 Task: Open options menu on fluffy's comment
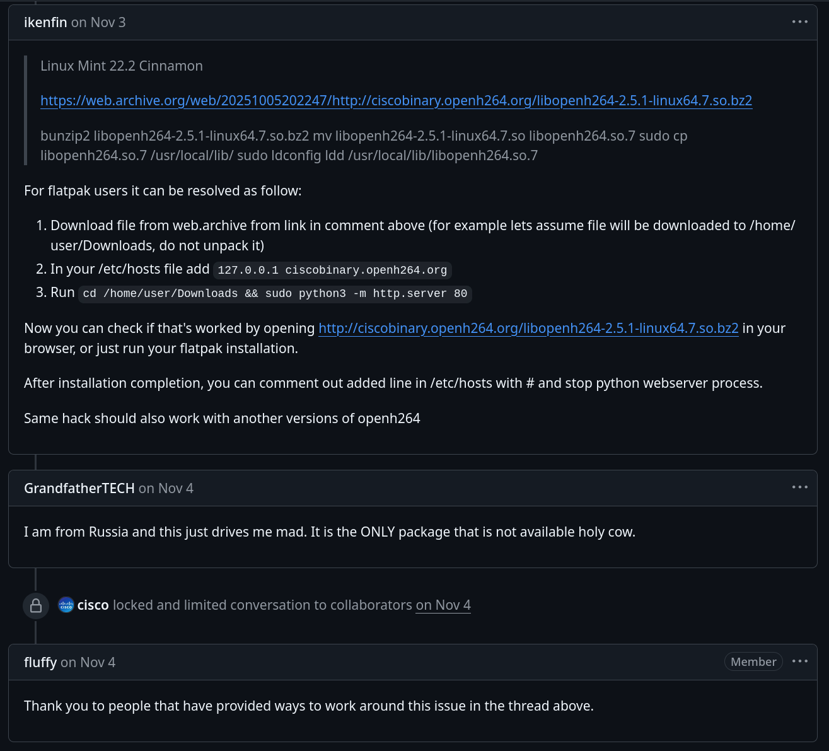click(x=799, y=661)
